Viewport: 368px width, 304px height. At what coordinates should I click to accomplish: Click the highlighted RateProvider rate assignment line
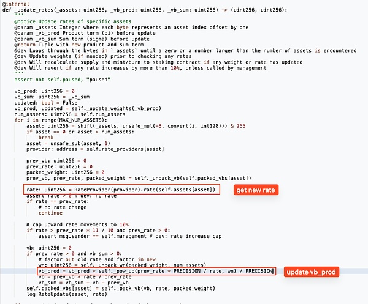(121, 190)
